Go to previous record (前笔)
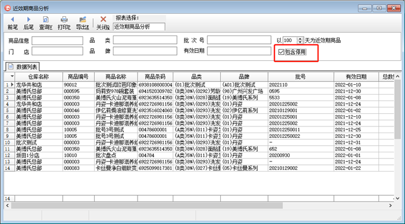Screen dimensions: 405x224 click(x=13, y=23)
